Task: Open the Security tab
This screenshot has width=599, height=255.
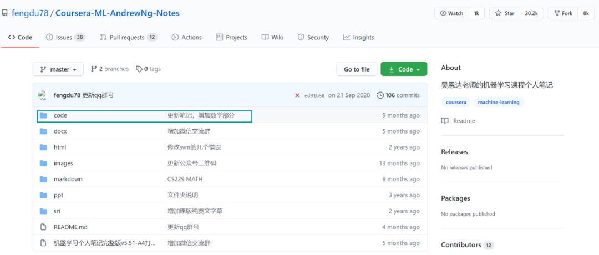Action: coord(313,37)
